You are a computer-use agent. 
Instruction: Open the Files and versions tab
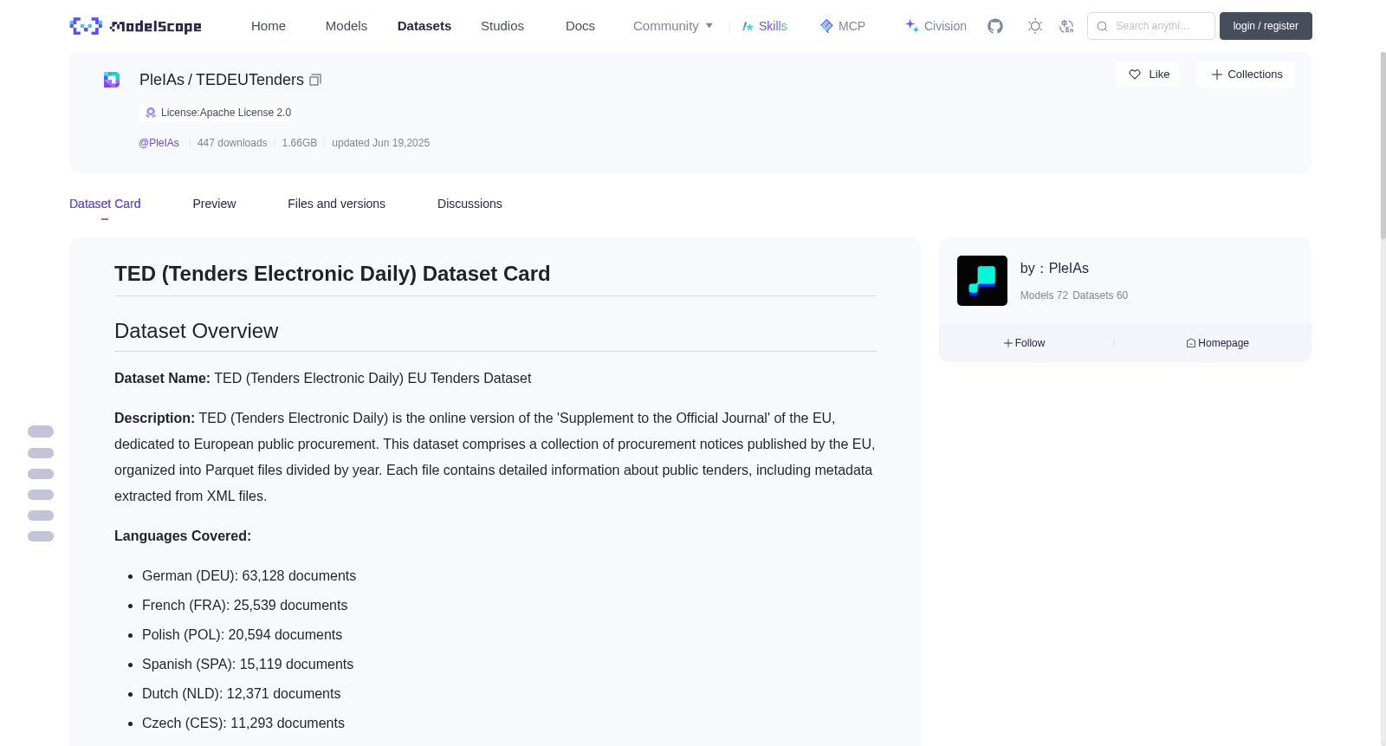pos(336,204)
